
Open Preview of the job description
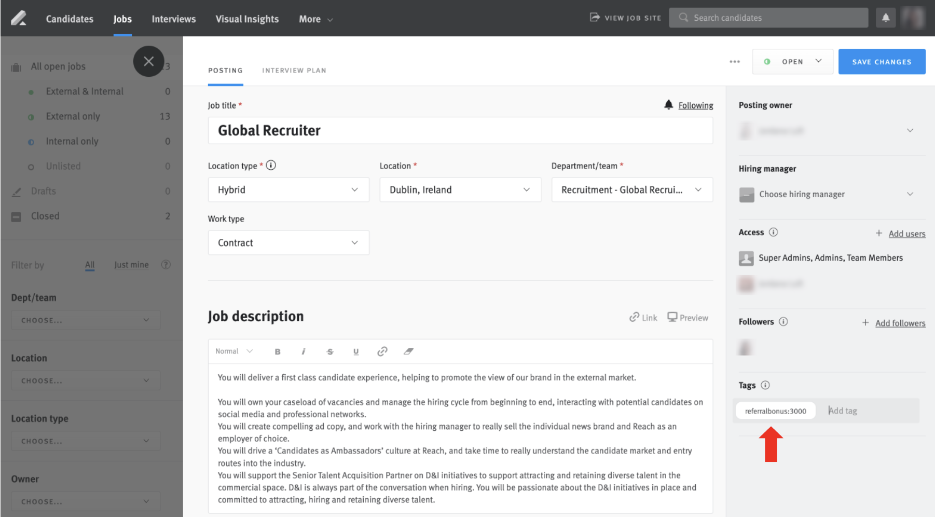pos(687,317)
